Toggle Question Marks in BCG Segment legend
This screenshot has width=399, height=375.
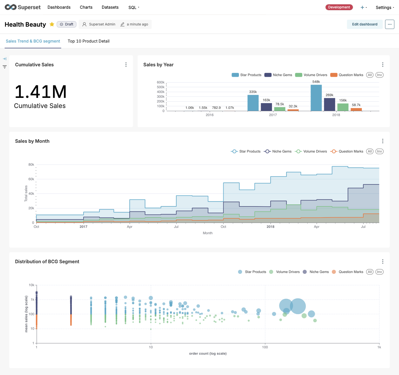347,272
